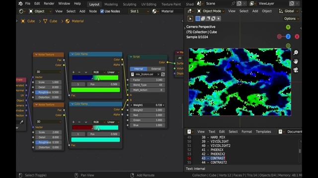318x178 pixels.
Task: Open top Color Ramp Linear interpolation dropdown
Action: click(x=113, y=72)
